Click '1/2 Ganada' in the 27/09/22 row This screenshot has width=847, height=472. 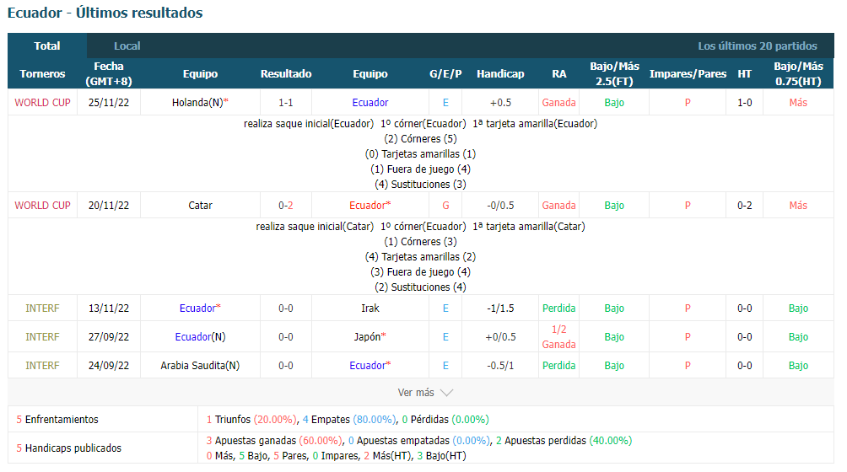point(559,337)
